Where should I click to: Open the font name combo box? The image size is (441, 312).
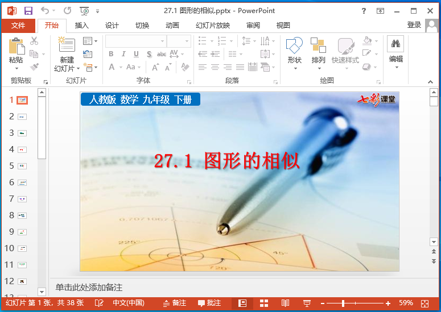[x=136, y=41]
